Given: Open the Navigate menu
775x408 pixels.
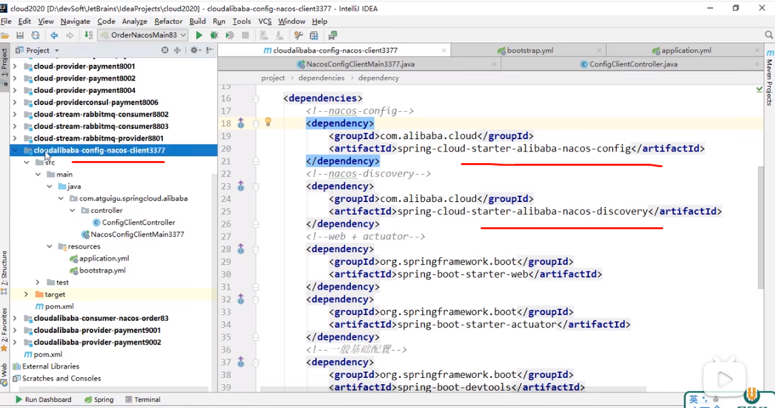Looking at the screenshot, I should (75, 21).
